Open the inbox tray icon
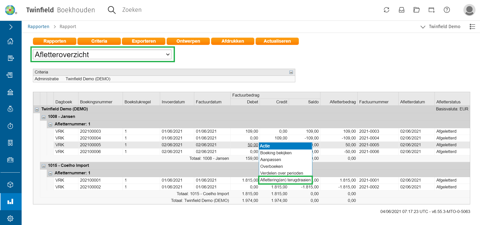 [x=402, y=10]
